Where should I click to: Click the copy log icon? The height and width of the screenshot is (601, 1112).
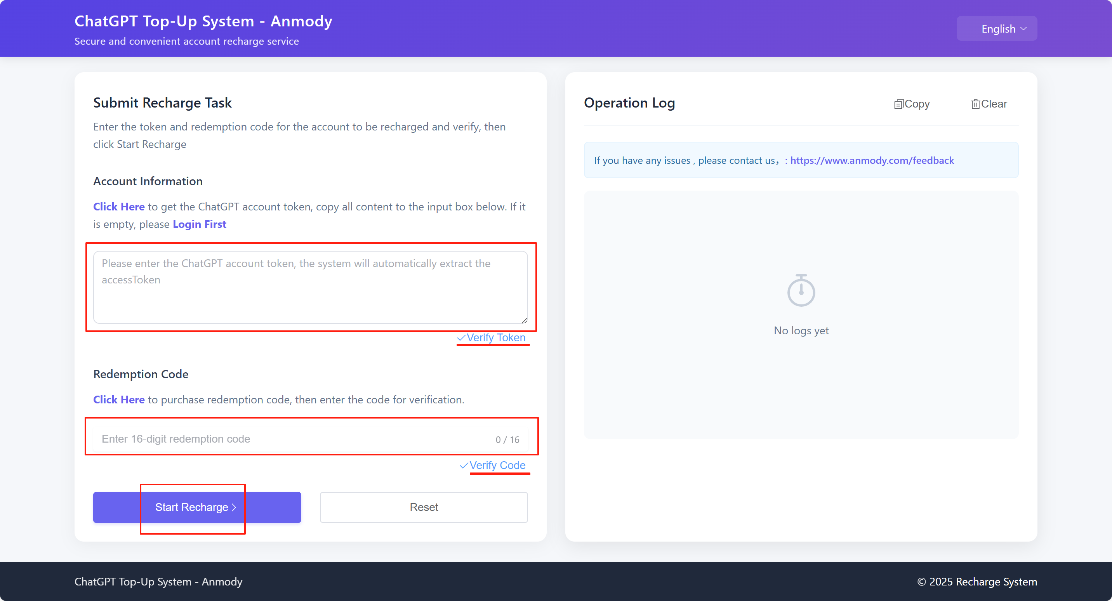pyautogui.click(x=898, y=104)
